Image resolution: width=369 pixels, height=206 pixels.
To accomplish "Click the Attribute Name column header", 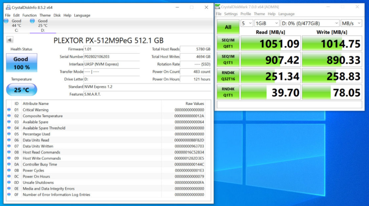I will point(36,103).
